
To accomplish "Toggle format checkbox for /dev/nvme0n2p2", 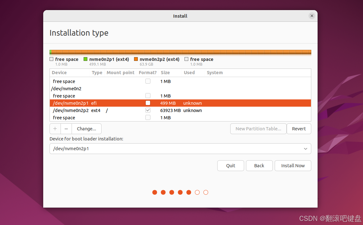I will click(x=148, y=110).
